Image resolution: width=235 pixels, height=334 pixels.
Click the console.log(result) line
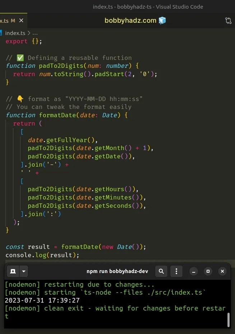click(42, 255)
